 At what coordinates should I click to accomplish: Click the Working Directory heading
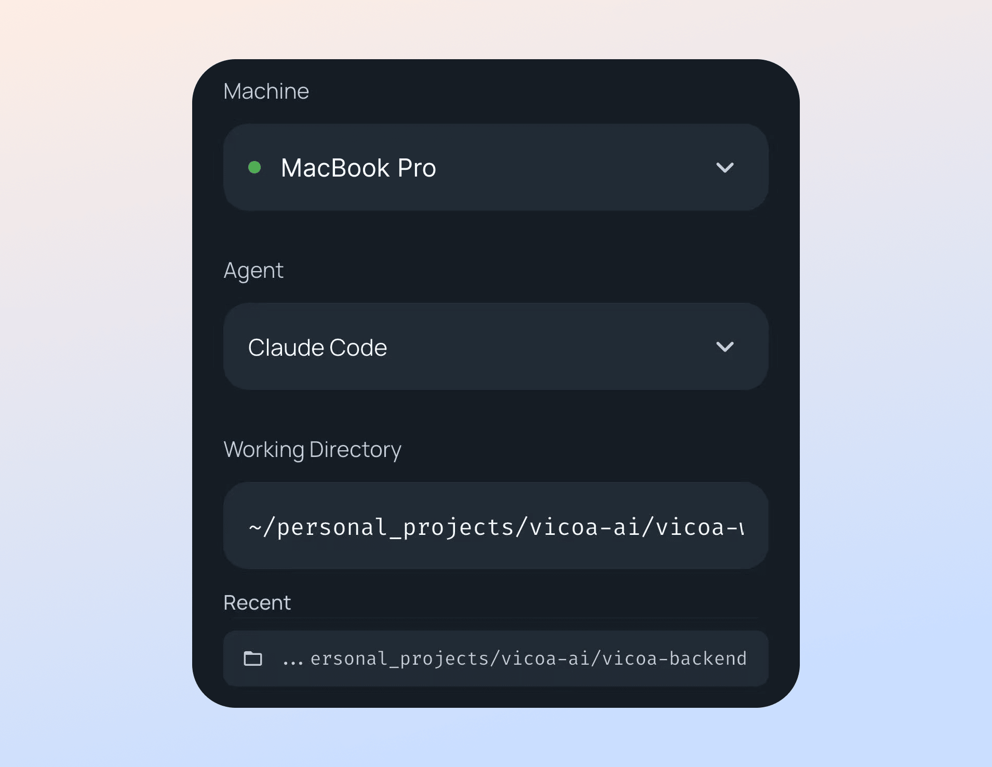[x=312, y=449]
